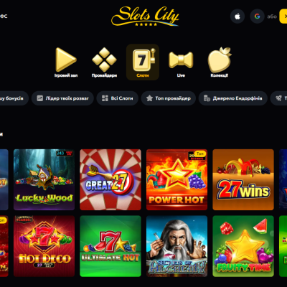Screen dimensions: 287x287
Task: Open the Hot Deco slot game
Action: point(44,246)
